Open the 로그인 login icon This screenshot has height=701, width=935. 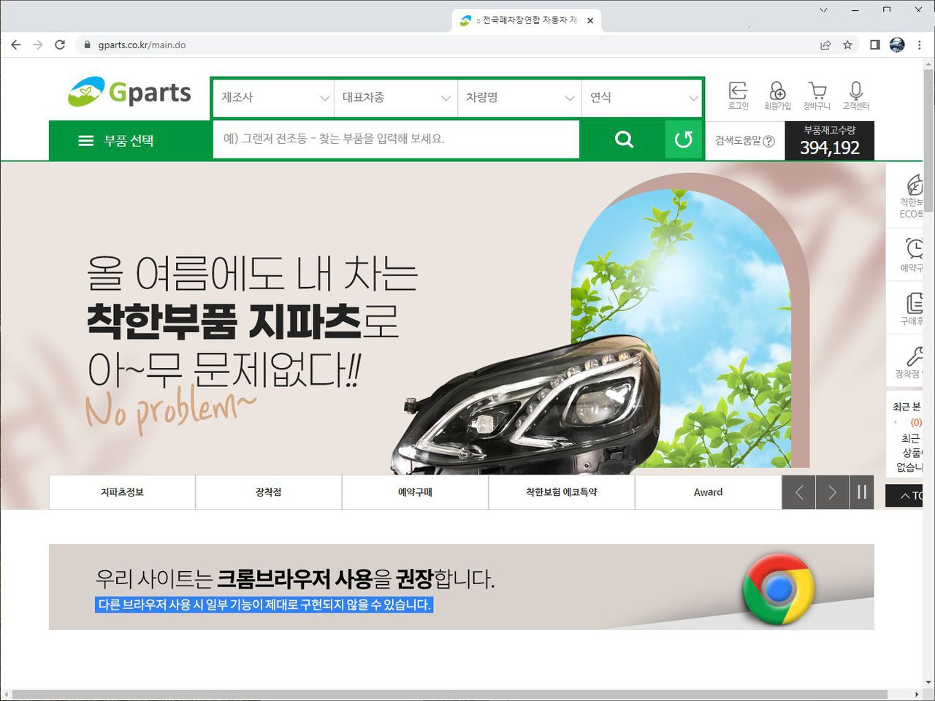pos(739,96)
